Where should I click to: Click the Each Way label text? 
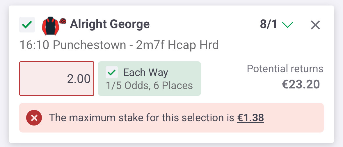(145, 72)
